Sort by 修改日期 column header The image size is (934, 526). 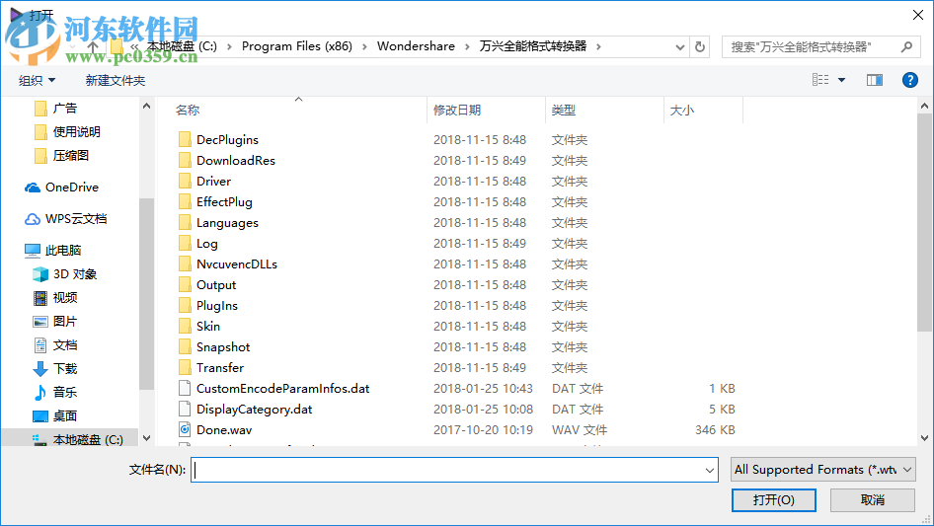tap(457, 111)
